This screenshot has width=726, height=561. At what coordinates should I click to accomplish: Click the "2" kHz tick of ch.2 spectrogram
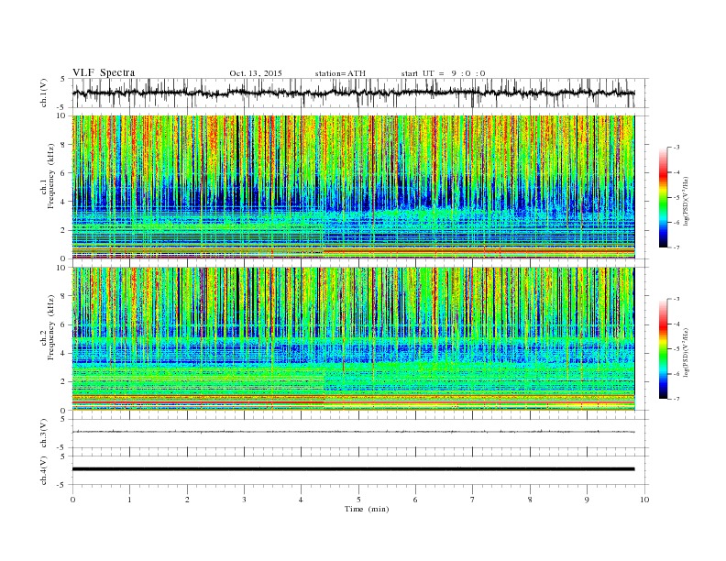(63, 382)
